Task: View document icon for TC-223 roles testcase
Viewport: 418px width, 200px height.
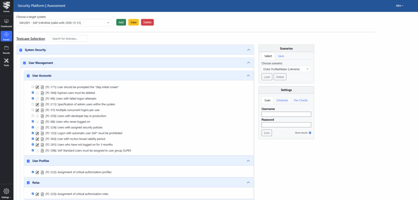Action: pos(42,194)
